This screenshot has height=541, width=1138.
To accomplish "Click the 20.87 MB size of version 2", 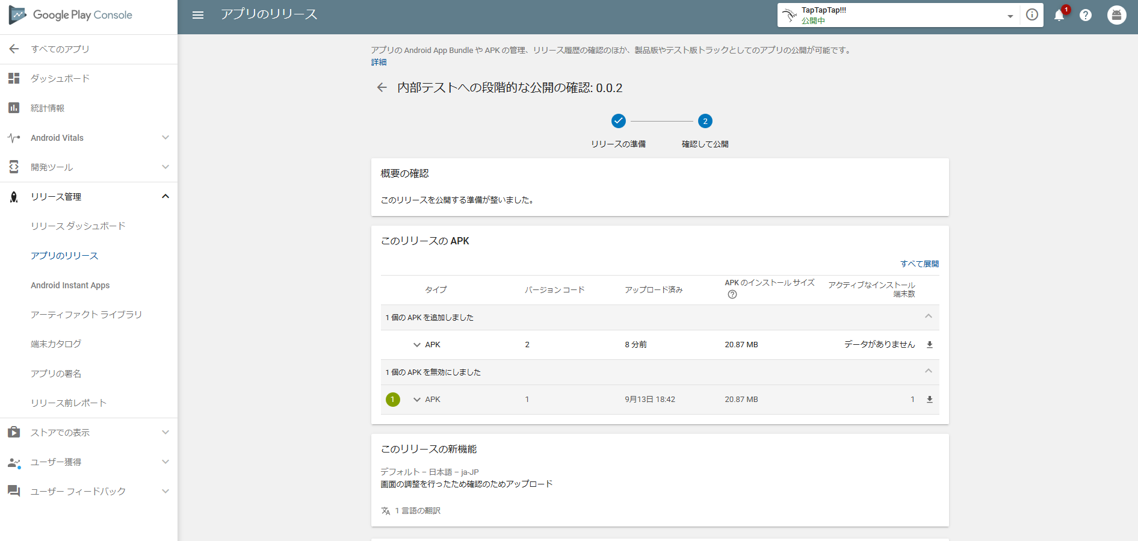I will pos(741,345).
